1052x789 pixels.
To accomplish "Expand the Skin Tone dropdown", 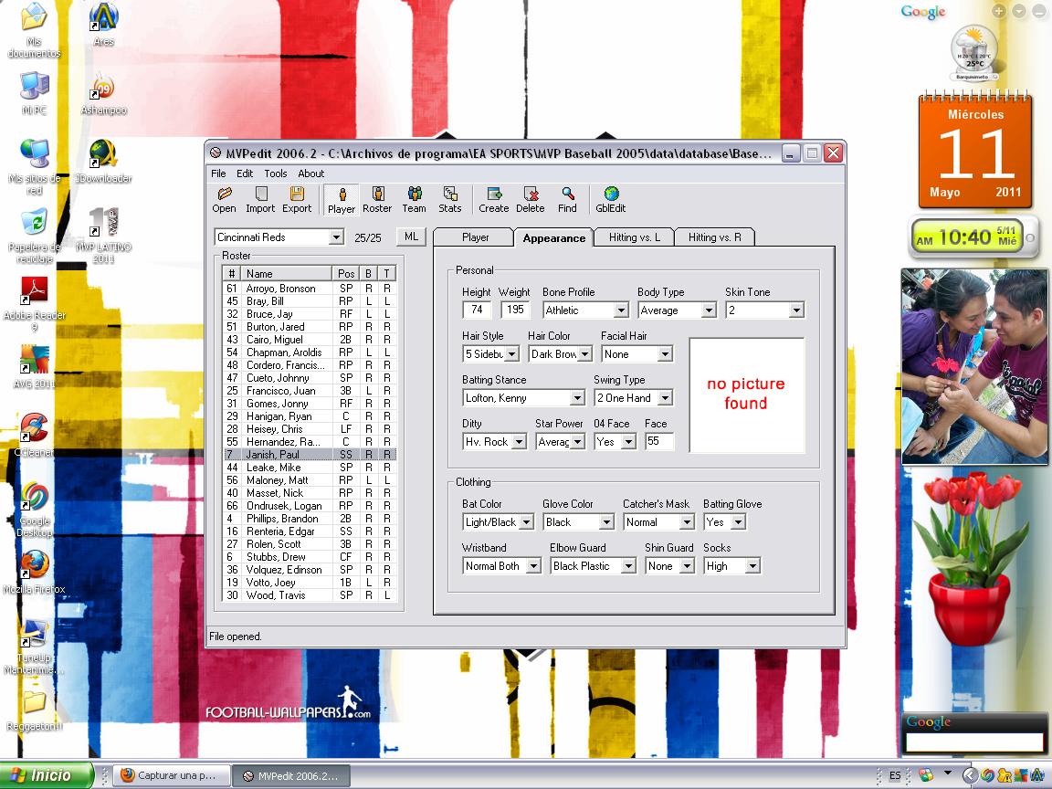I will 796,310.
